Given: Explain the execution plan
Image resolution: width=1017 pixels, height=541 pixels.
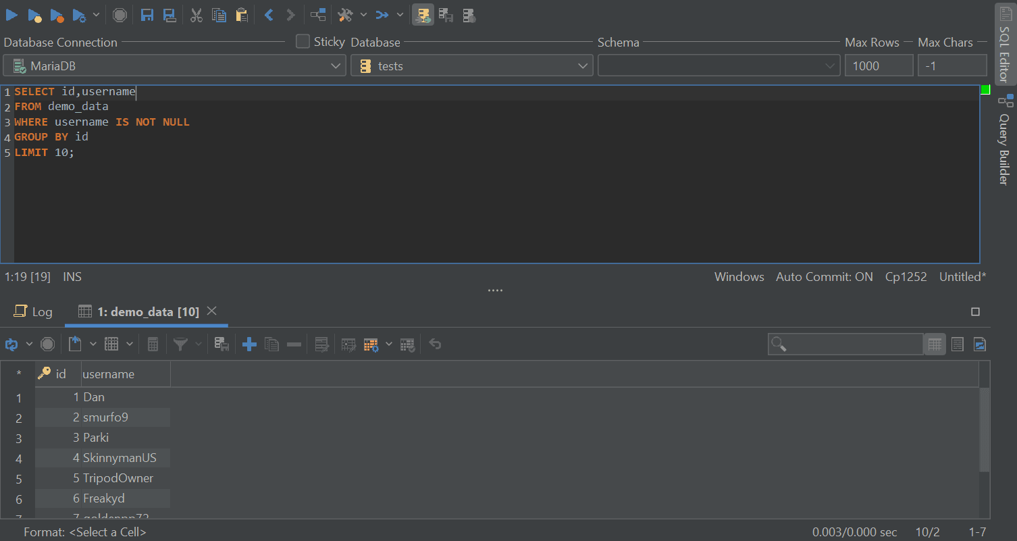Looking at the screenshot, I should 318,14.
